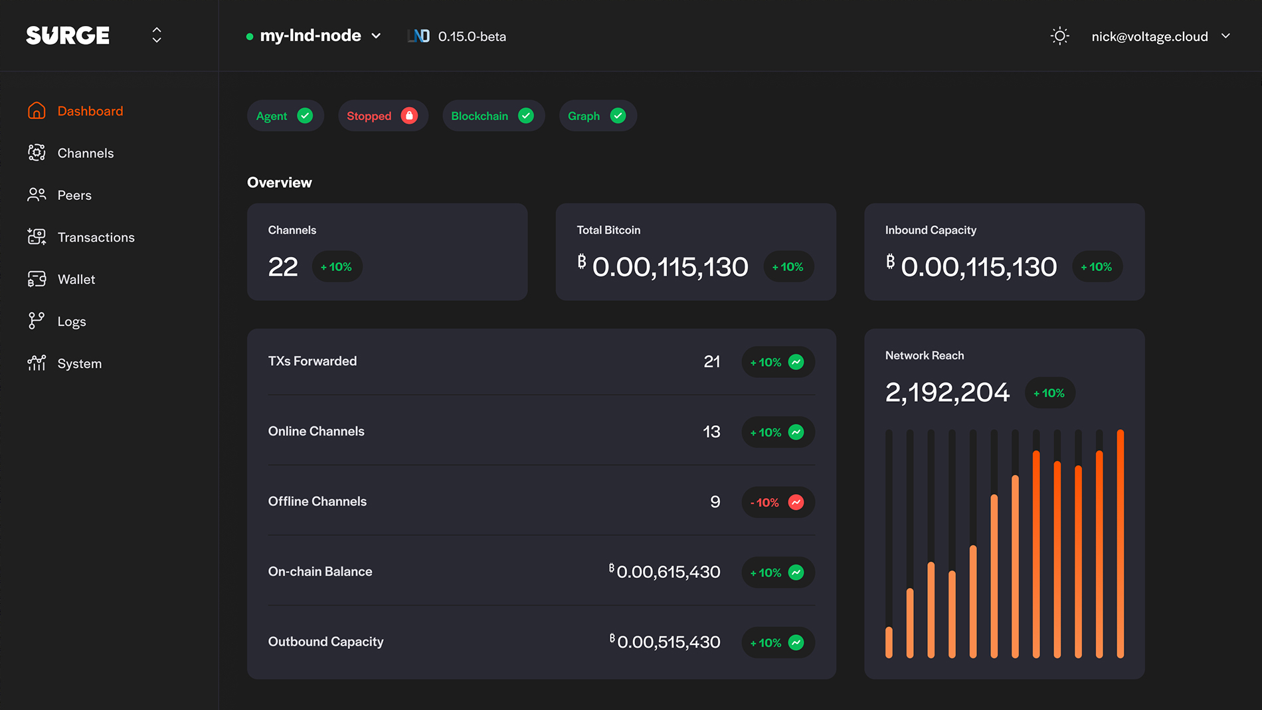Click the Logs branch icon
Screen dimensions: 1262x710
pyautogui.click(x=37, y=321)
